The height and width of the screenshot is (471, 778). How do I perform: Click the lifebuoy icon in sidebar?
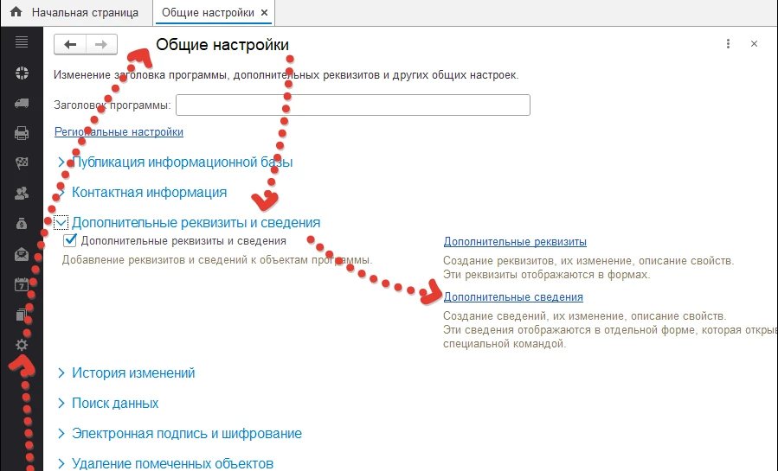(22, 73)
